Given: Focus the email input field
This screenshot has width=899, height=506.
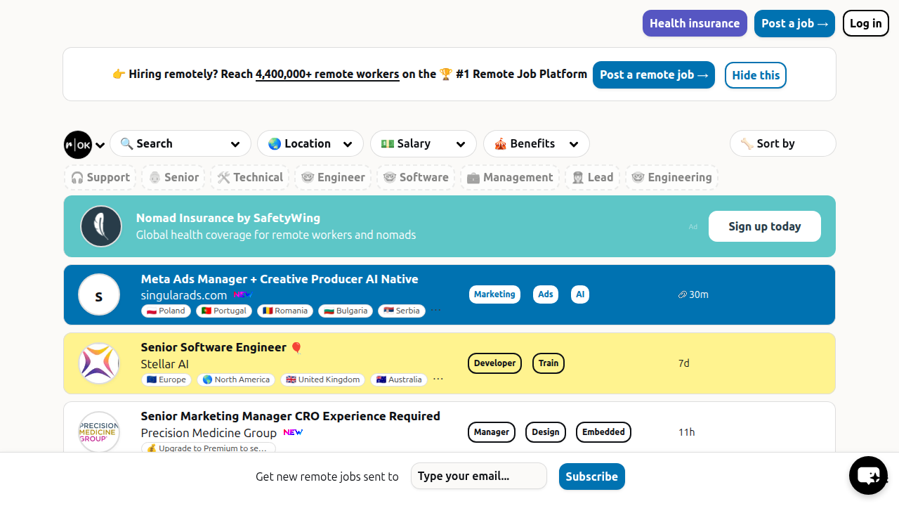Looking at the screenshot, I should (479, 476).
